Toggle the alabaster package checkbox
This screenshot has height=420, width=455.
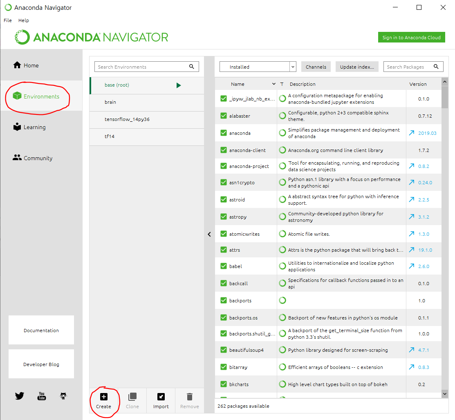[x=224, y=116]
